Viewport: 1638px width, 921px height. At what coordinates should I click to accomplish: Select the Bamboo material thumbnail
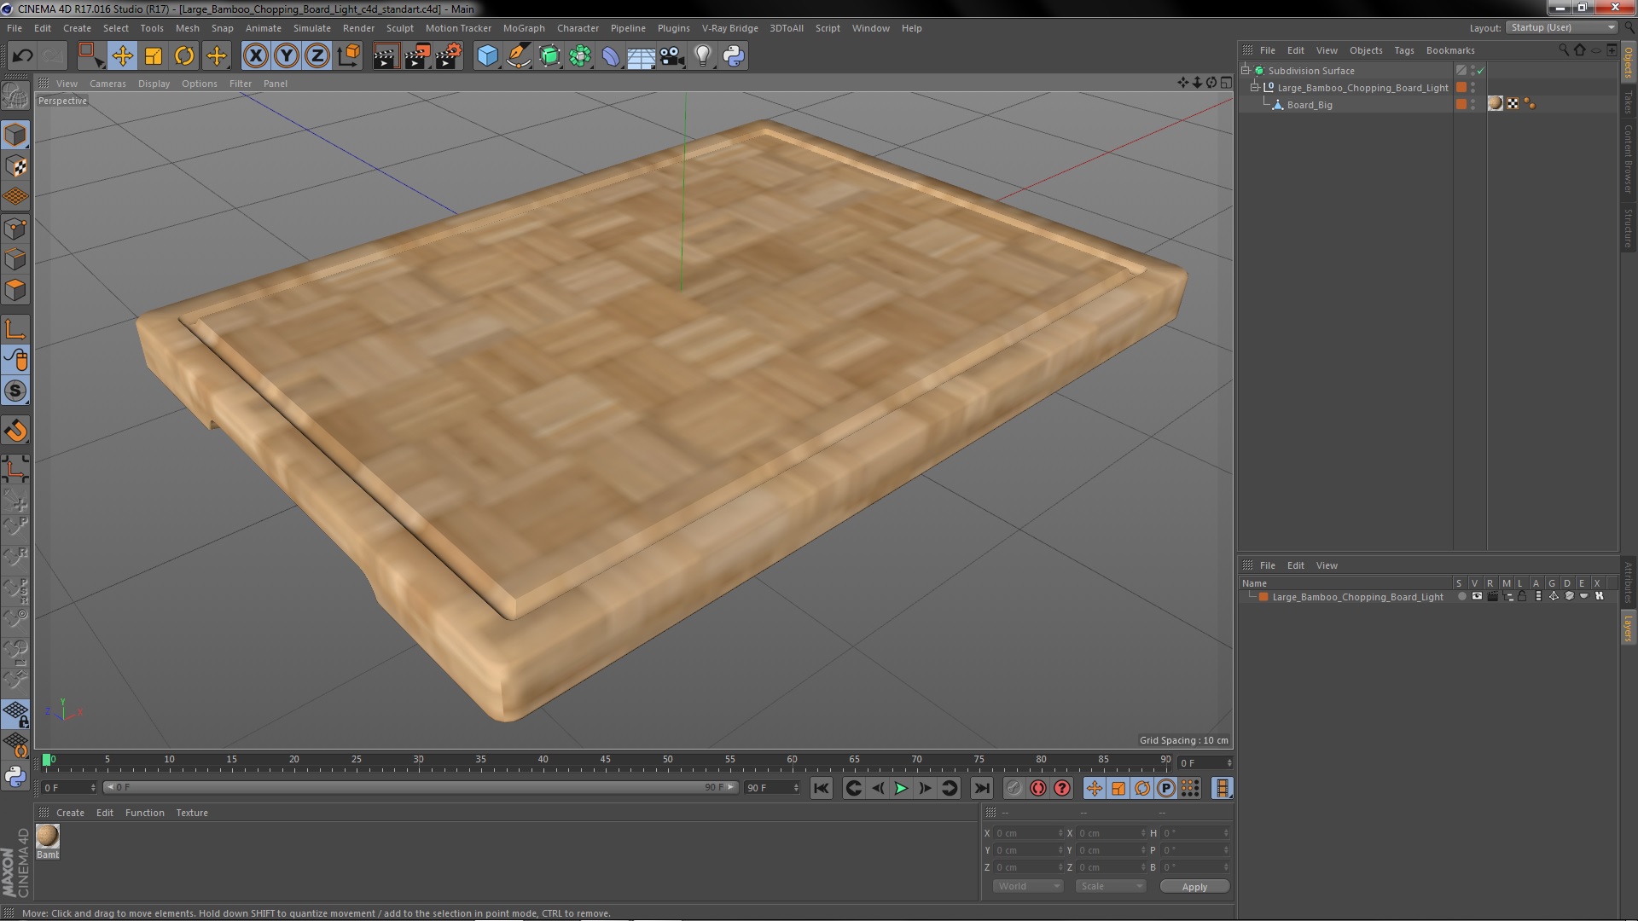click(x=48, y=836)
